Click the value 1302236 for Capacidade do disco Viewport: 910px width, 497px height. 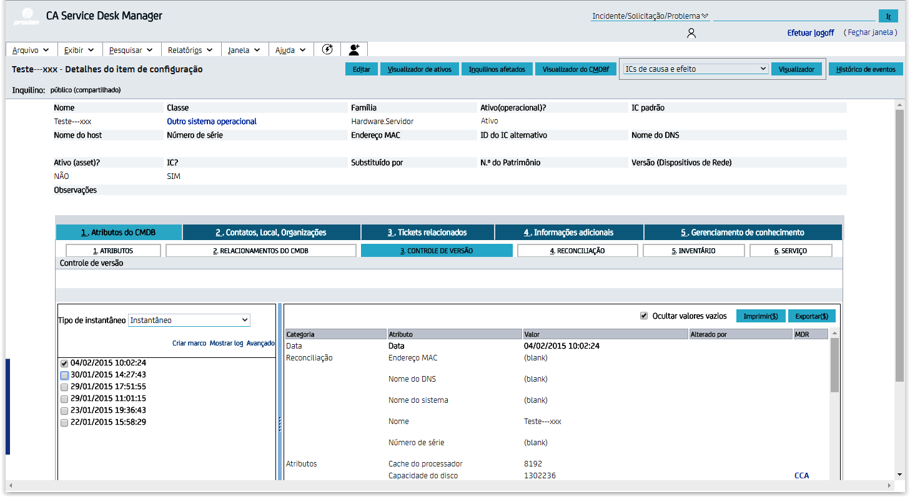[540, 476]
